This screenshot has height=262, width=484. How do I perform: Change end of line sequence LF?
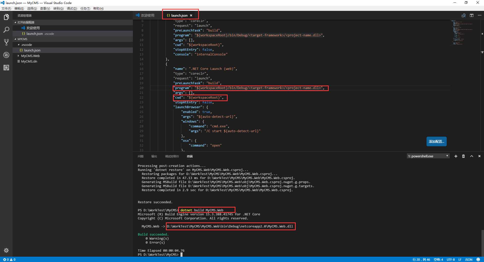pos(460,259)
